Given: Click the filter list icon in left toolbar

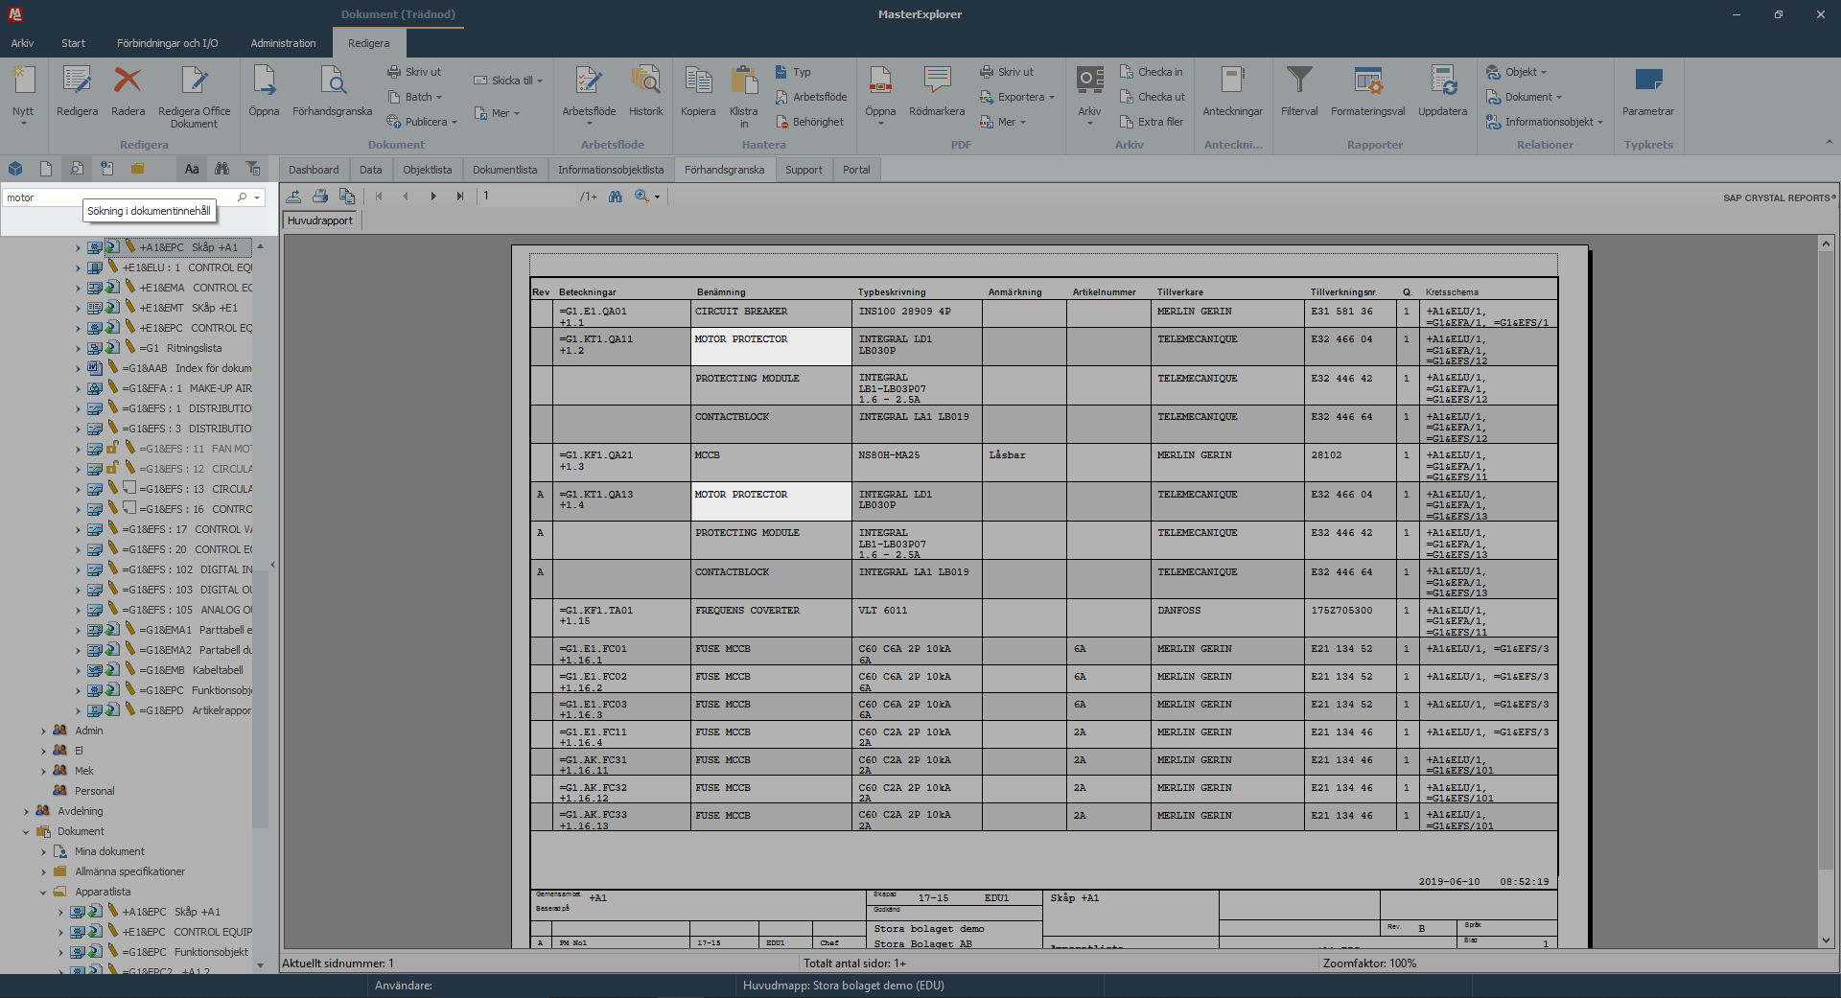Looking at the screenshot, I should [253, 169].
